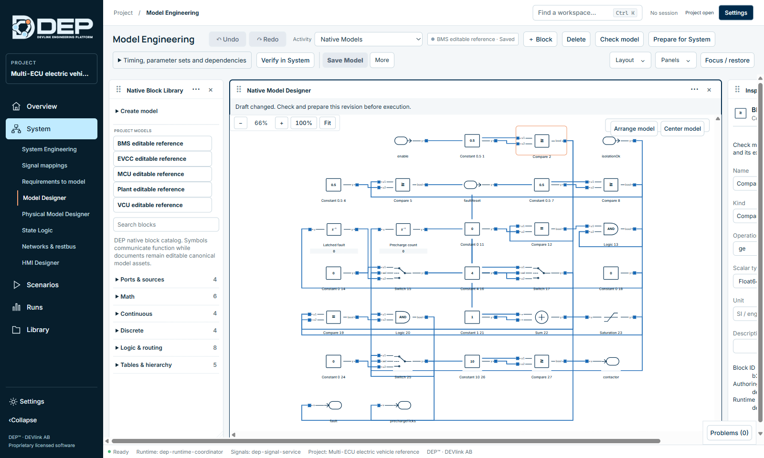This screenshot has width=764, height=458.
Task: Click the horizontal canvas scrollbar
Action: point(386,441)
